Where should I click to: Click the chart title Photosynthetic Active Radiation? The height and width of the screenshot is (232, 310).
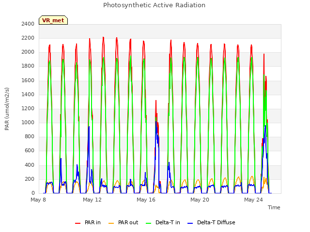(154, 5)
